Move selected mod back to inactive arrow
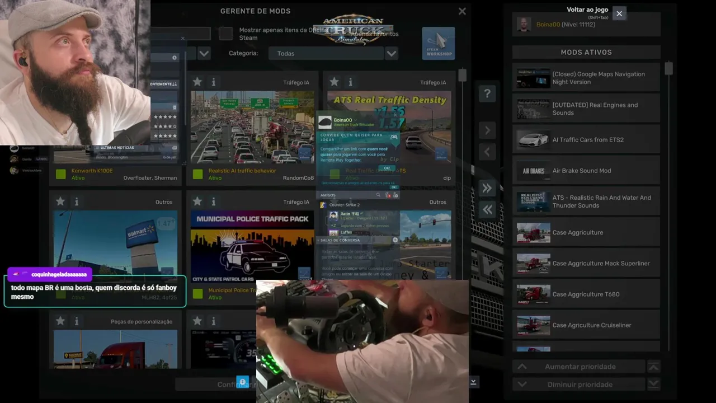The width and height of the screenshot is (716, 403). click(x=487, y=152)
